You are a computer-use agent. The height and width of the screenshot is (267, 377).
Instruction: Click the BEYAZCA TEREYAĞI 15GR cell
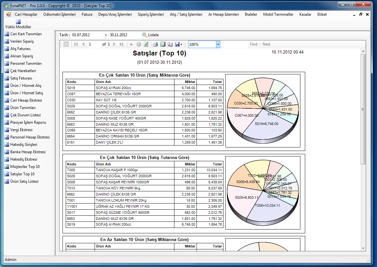point(134,94)
